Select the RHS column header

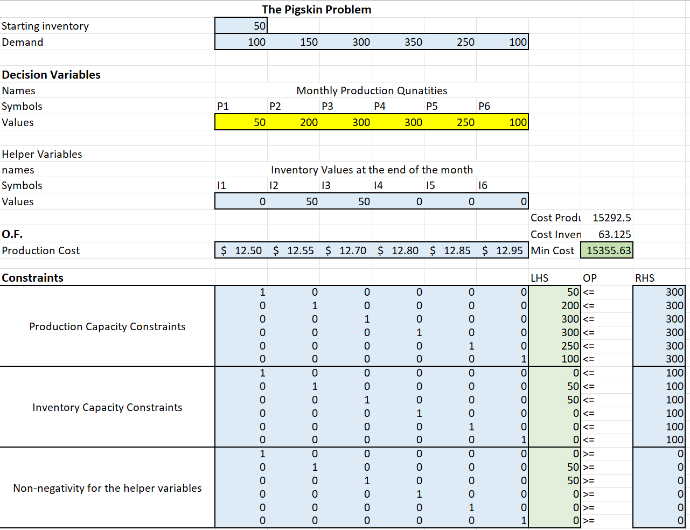(645, 278)
